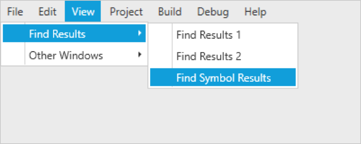This screenshot has width=361, height=144.
Task: Click the blank icon gutter beside Other Windows
Action: [14, 56]
